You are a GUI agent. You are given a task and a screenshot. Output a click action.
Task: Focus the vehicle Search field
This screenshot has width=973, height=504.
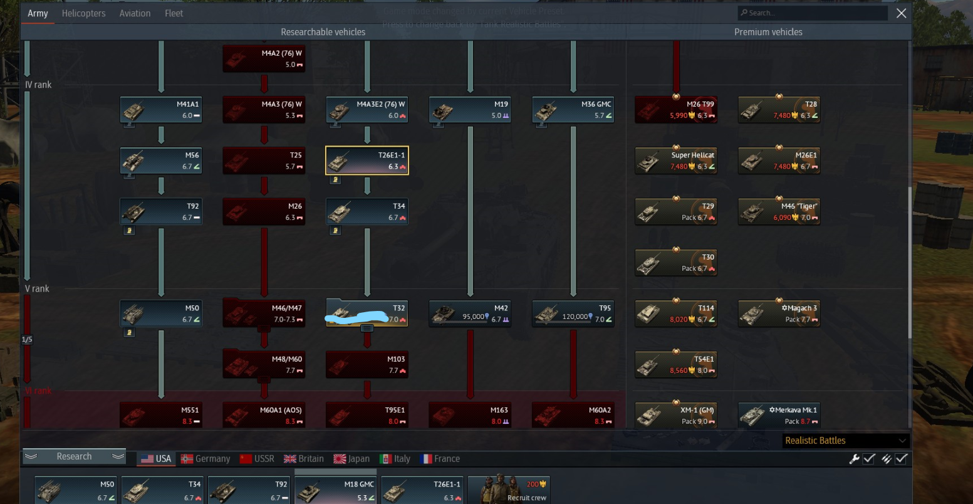[813, 13]
